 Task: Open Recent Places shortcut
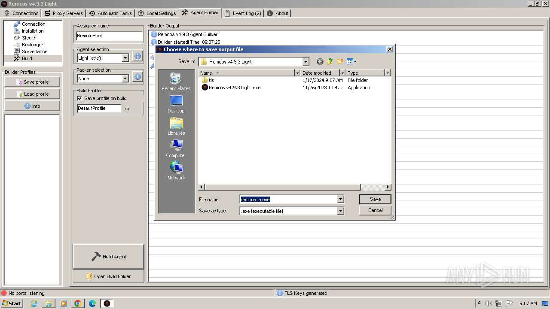[x=176, y=82]
